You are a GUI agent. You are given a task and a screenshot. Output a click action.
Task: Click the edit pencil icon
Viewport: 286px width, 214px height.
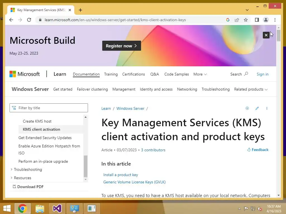(x=257, y=108)
